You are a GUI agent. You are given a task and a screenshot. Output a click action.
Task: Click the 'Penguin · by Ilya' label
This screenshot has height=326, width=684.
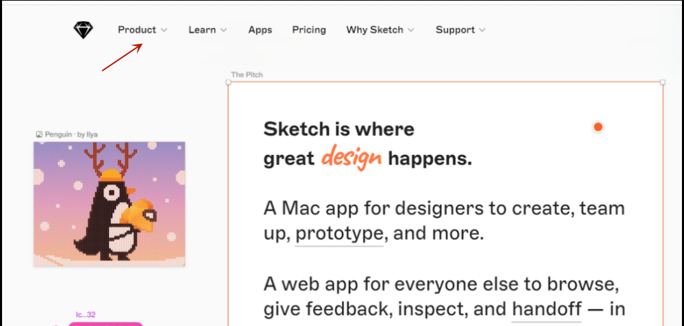click(71, 135)
